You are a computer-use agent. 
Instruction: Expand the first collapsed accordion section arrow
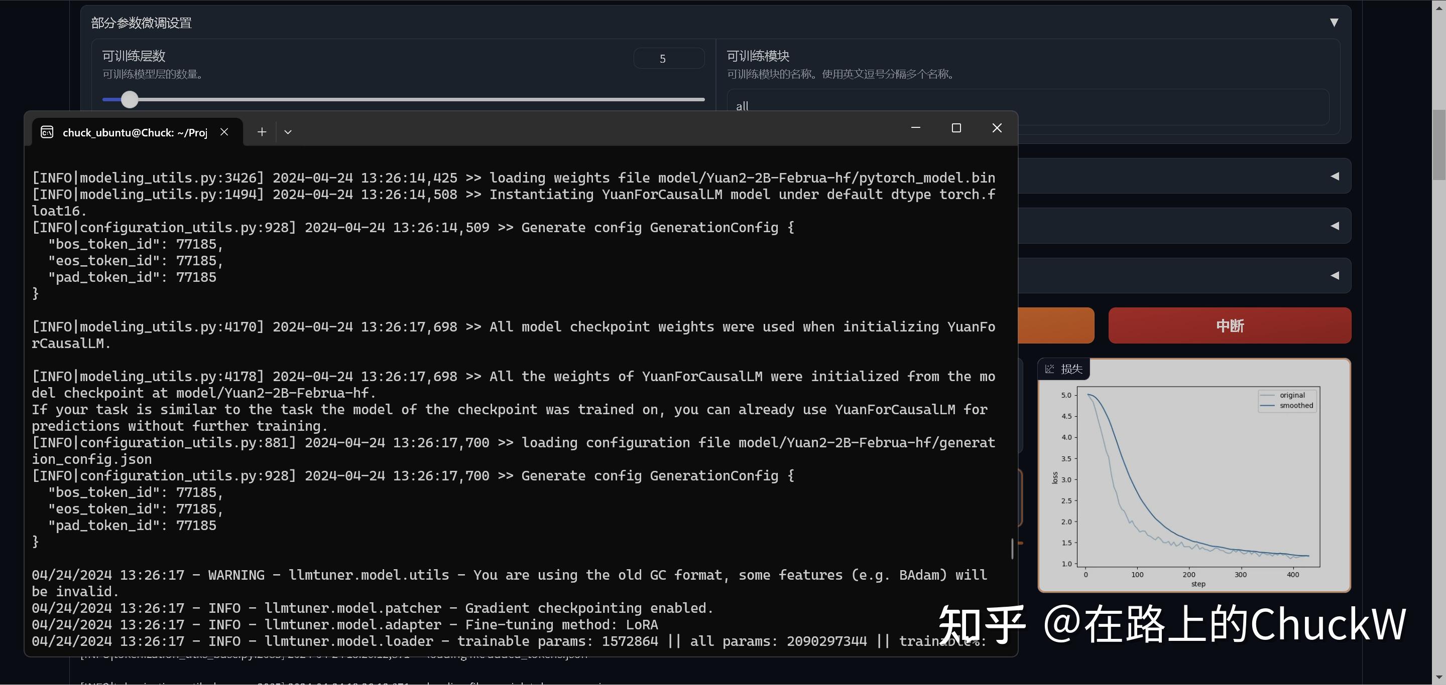click(1335, 176)
